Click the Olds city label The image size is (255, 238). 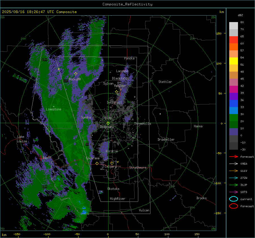(x=108, y=118)
